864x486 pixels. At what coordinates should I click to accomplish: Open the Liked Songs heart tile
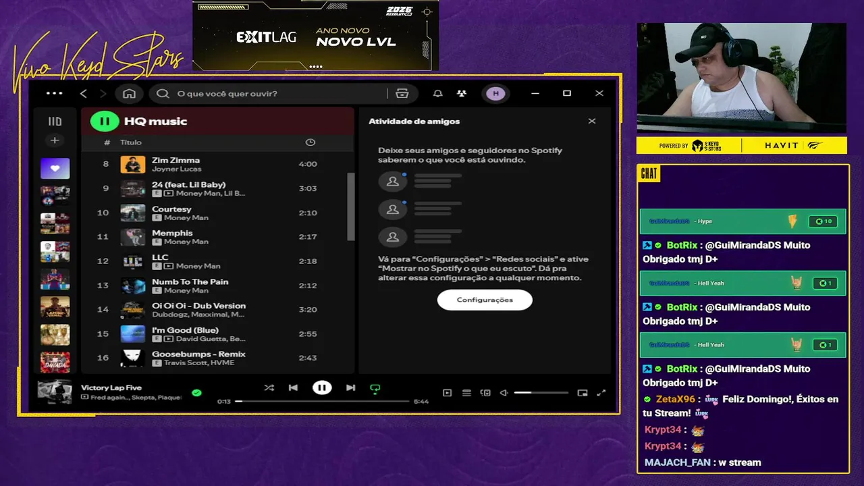click(x=55, y=168)
